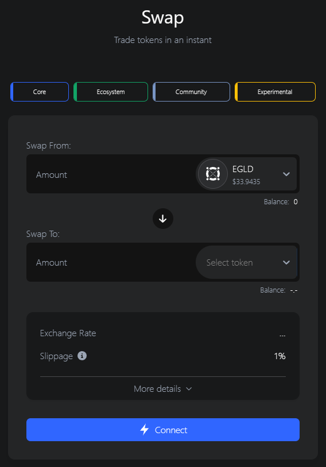The image size is (326, 467).
Task: Click the Exchange Rate row value
Action: pos(282,336)
